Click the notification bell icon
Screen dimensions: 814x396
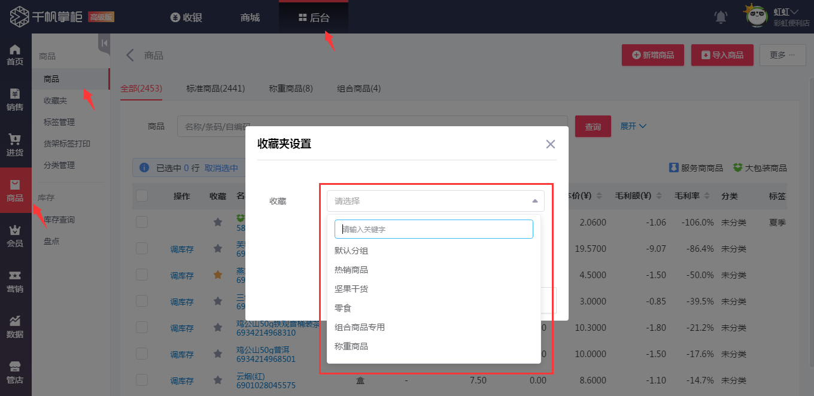[721, 17]
